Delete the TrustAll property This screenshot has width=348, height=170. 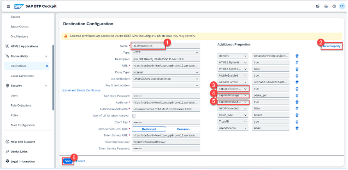pyautogui.click(x=297, y=122)
